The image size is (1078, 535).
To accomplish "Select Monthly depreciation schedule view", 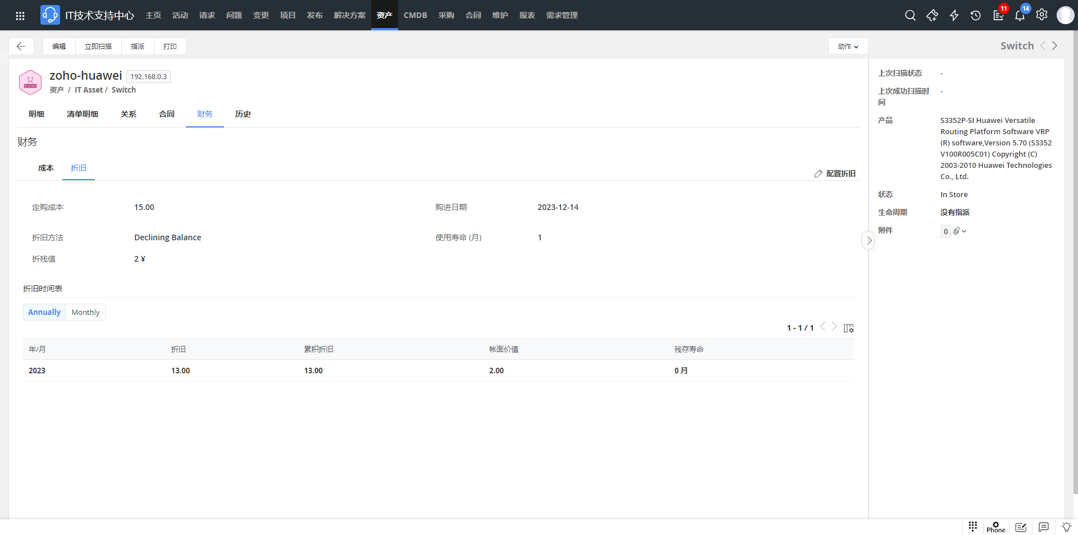I will click(85, 312).
